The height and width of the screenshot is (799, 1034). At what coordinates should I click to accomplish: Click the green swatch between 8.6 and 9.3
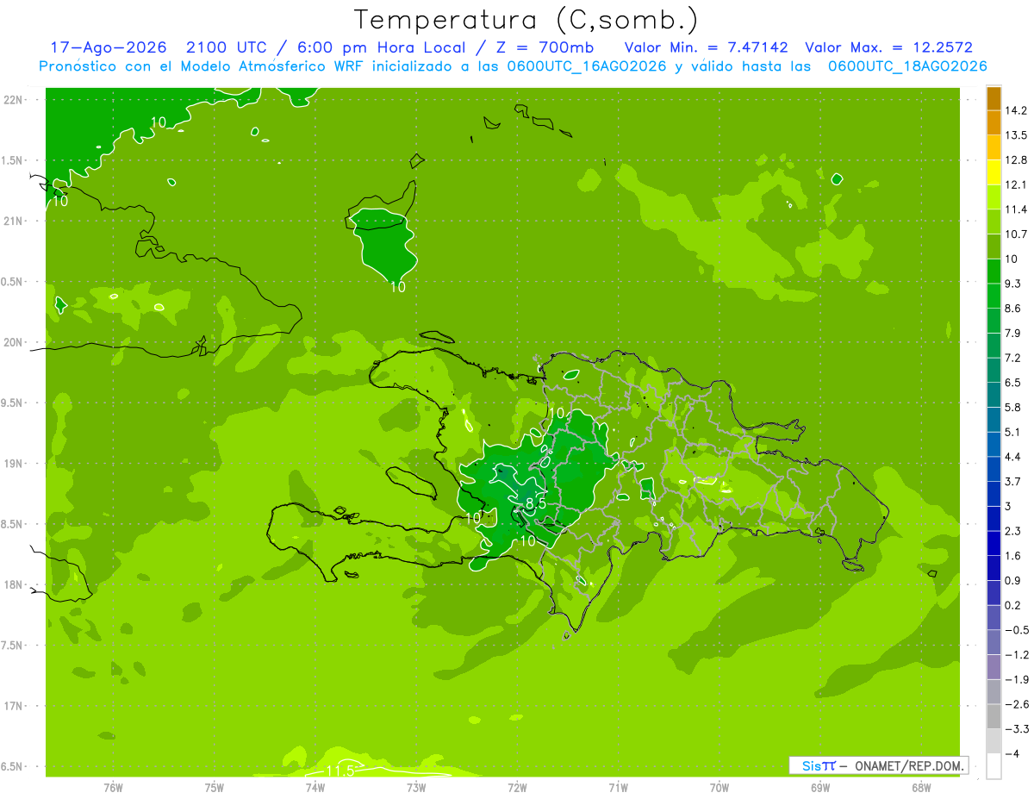pyautogui.click(x=994, y=296)
